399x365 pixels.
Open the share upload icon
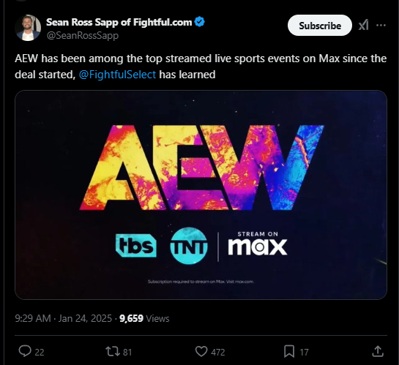pyautogui.click(x=378, y=351)
